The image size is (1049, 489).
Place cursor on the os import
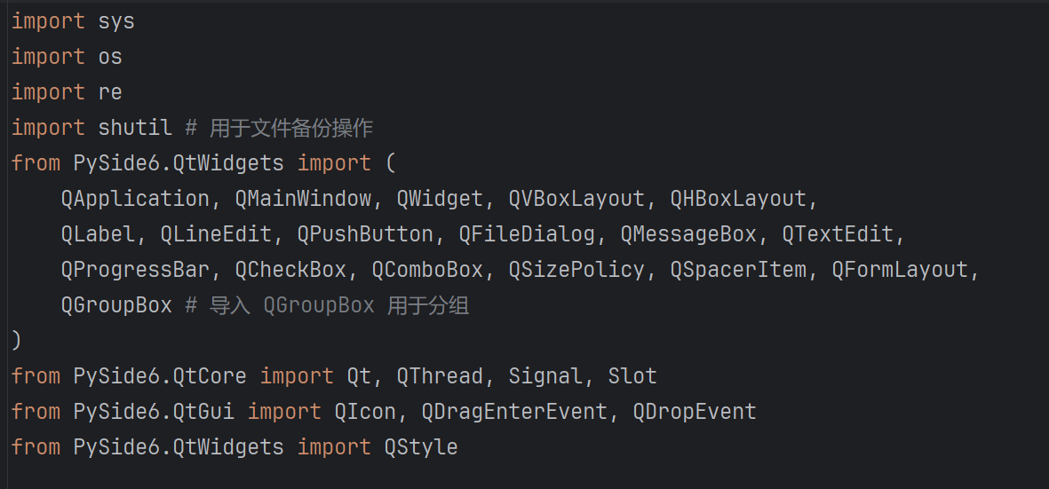(110, 57)
